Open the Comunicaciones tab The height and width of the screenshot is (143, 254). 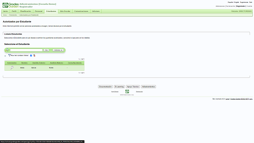click(81, 12)
